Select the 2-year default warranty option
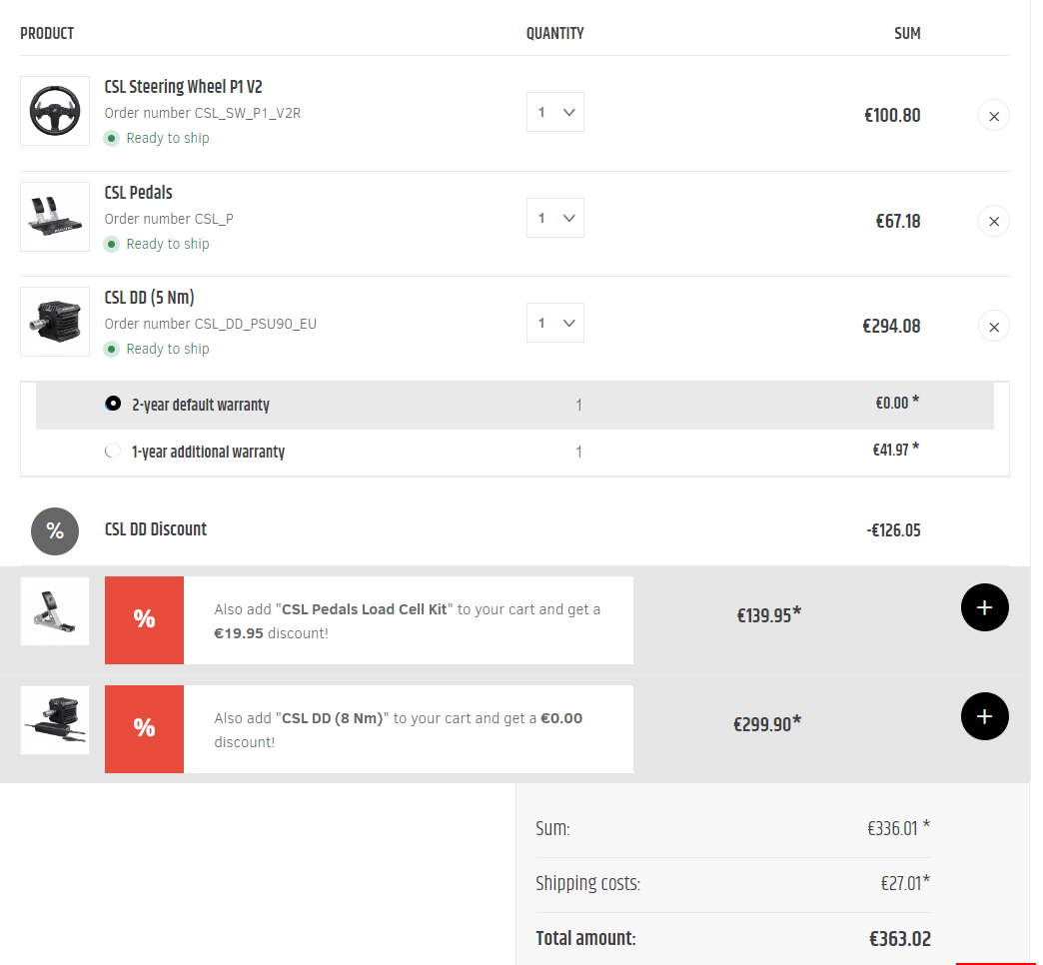 (113, 405)
